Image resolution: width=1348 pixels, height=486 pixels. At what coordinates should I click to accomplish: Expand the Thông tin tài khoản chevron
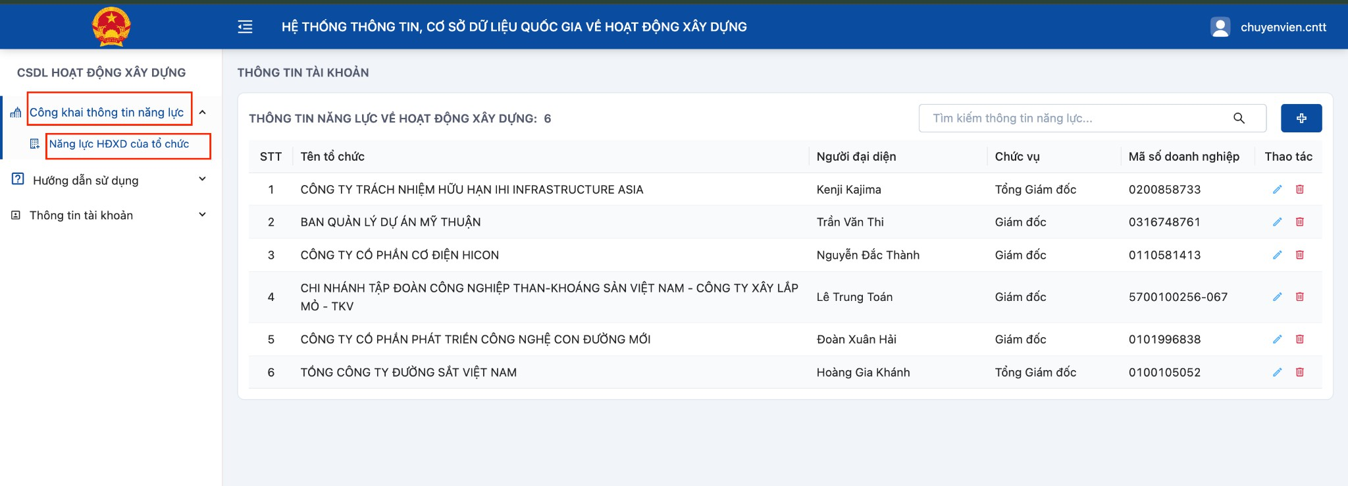[203, 215]
